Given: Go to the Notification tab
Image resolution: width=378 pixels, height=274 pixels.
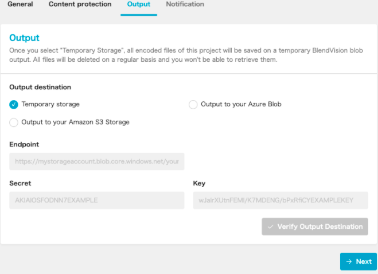Looking at the screenshot, I should click(185, 5).
